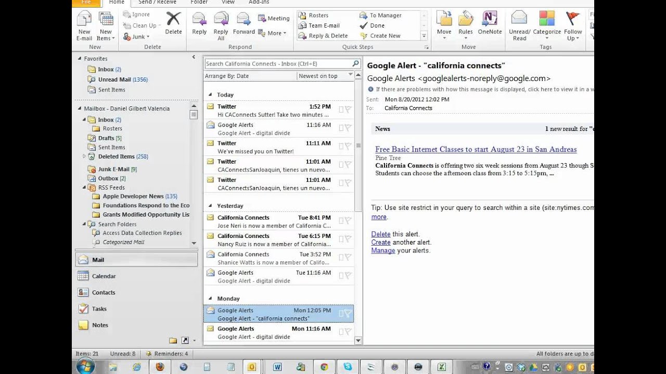Viewport: 666px width, 374px height.
Task: Switch to the Send / Receive tab
Action: 157,2
